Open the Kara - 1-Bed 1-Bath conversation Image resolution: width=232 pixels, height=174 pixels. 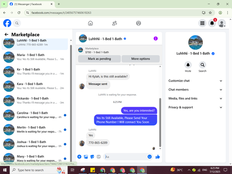[35, 86]
